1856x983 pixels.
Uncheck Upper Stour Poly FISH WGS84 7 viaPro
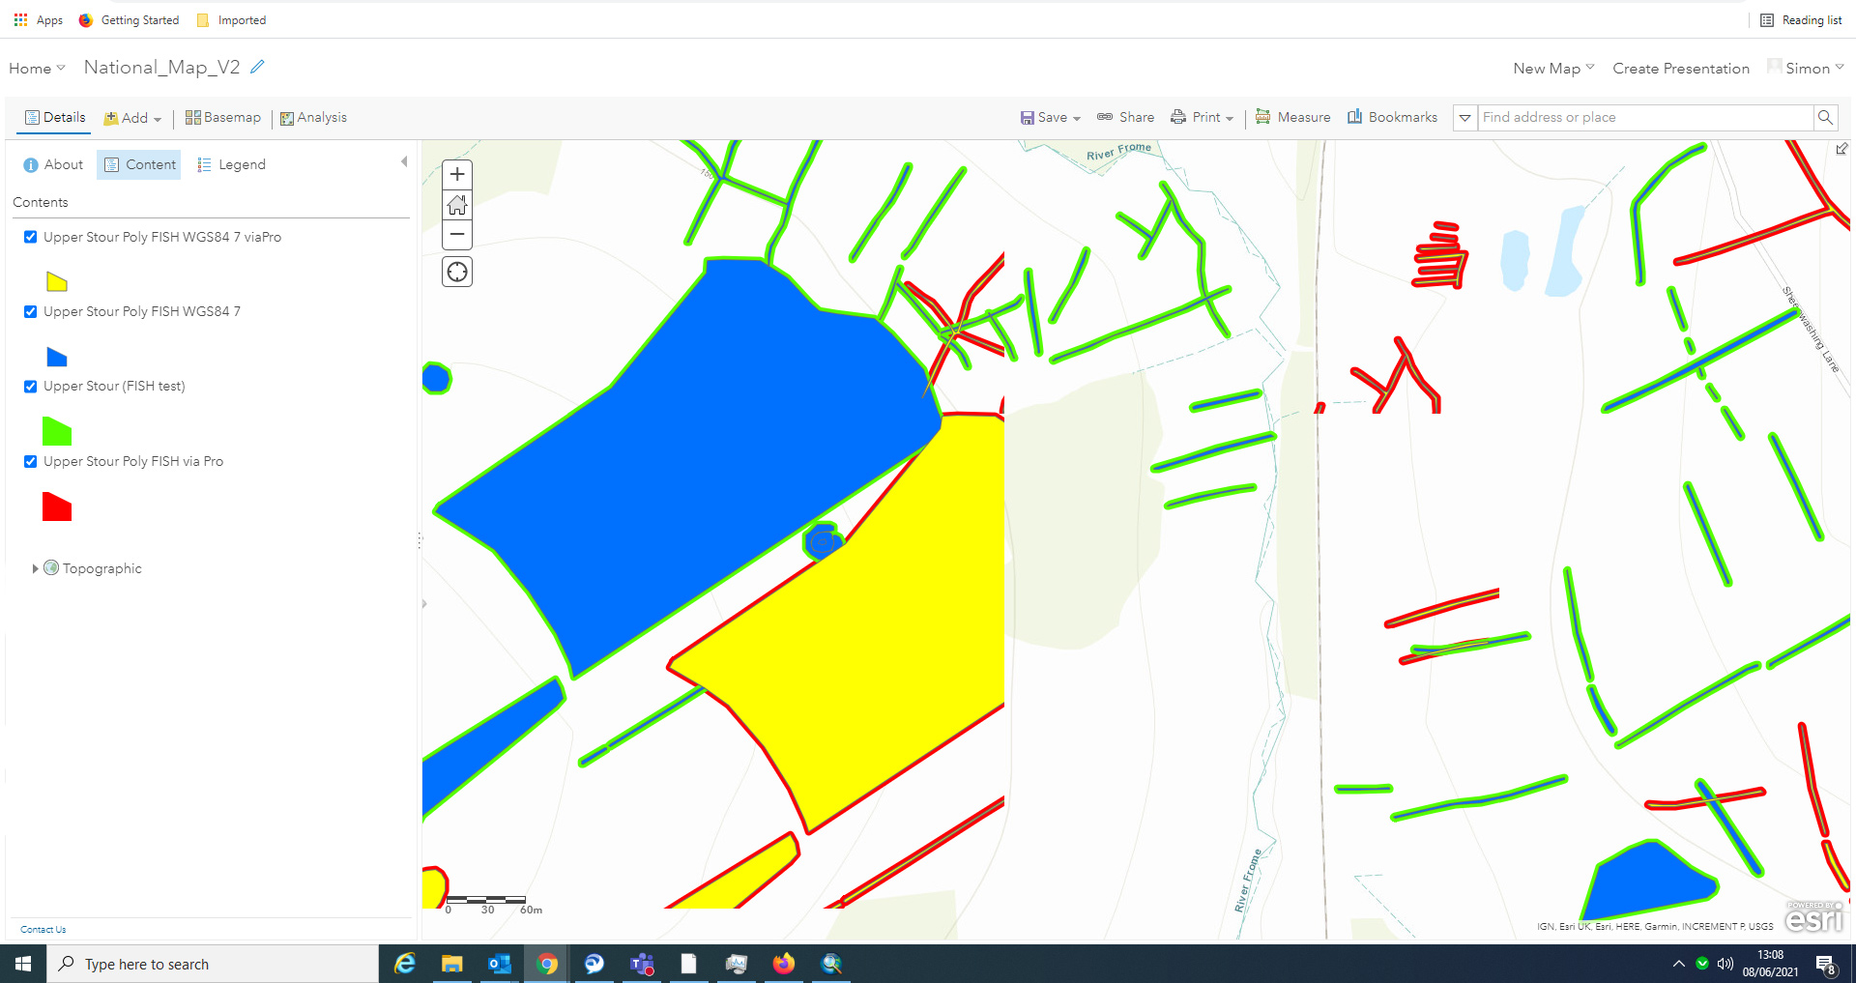(30, 237)
